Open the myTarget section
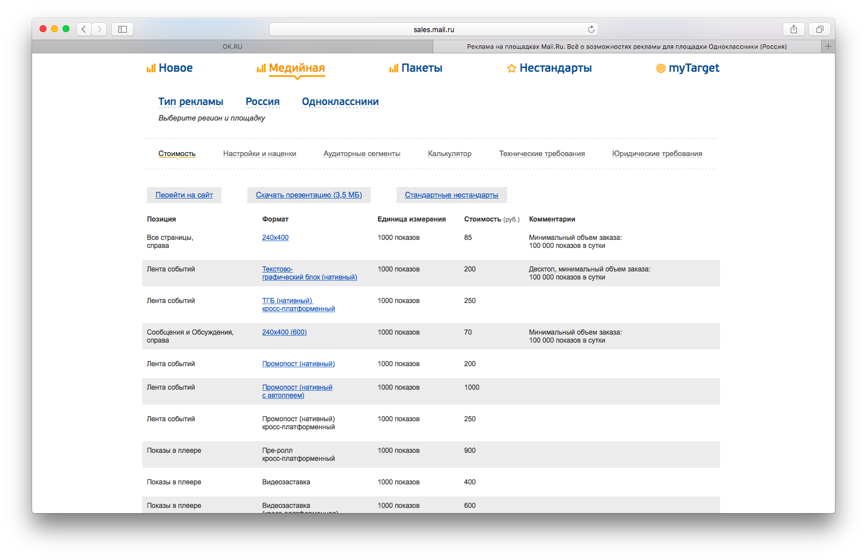 [694, 68]
